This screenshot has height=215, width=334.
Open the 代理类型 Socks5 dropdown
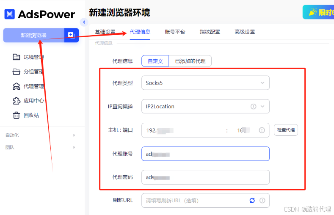pyautogui.click(x=205, y=83)
